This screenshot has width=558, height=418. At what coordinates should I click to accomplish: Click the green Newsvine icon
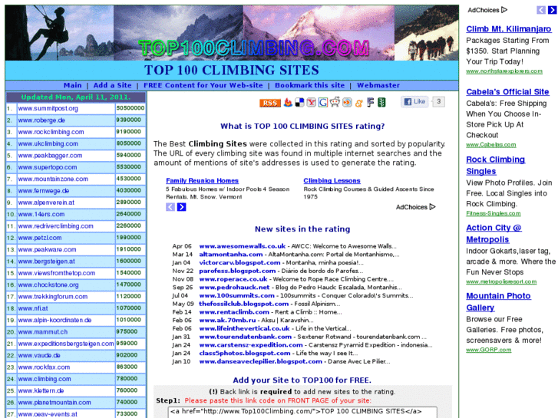[381, 103]
